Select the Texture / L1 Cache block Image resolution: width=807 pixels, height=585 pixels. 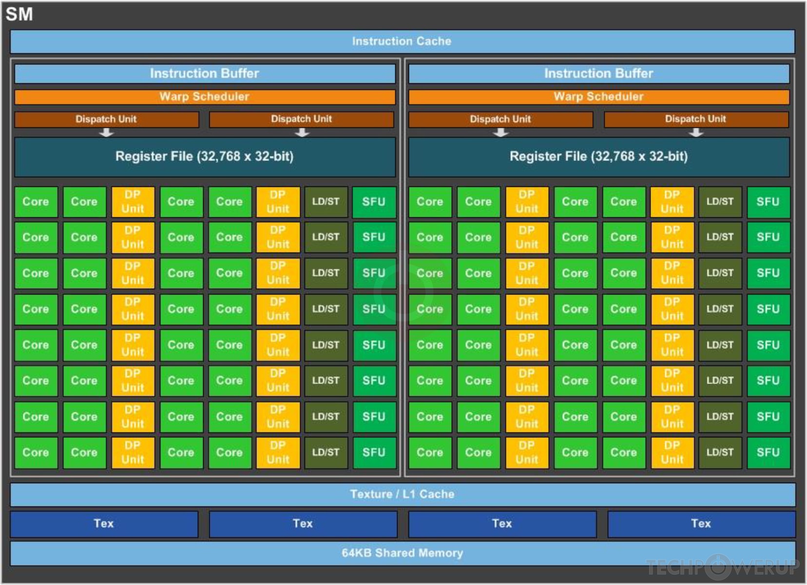point(403,494)
